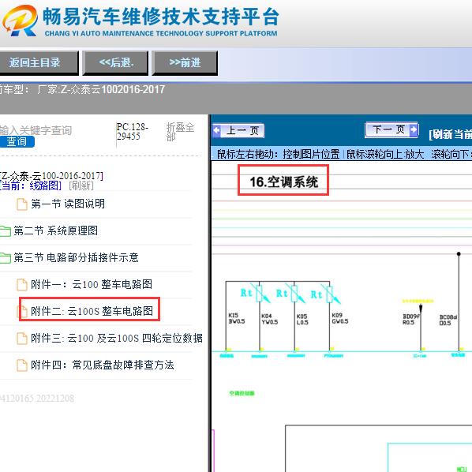Click the [Z-众泰-云100-2016-2017] label

tap(51, 175)
